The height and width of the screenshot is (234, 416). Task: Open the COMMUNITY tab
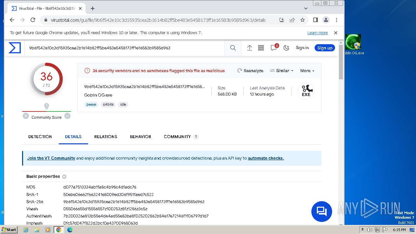click(x=181, y=136)
